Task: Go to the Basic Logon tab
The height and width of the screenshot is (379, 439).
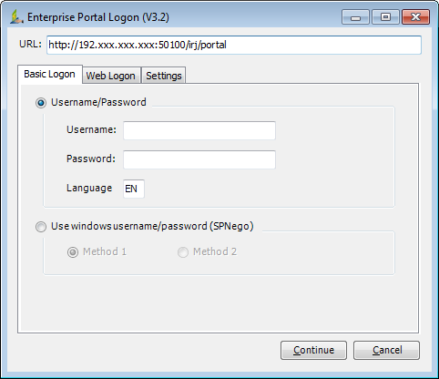Action: 50,74
